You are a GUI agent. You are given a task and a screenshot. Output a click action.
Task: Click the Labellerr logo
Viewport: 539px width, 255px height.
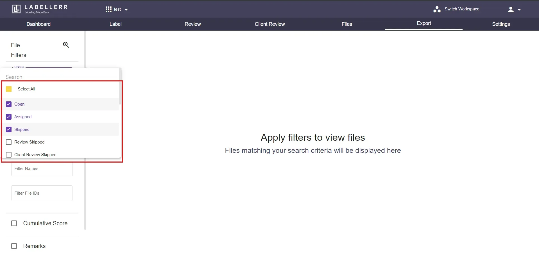click(x=40, y=9)
